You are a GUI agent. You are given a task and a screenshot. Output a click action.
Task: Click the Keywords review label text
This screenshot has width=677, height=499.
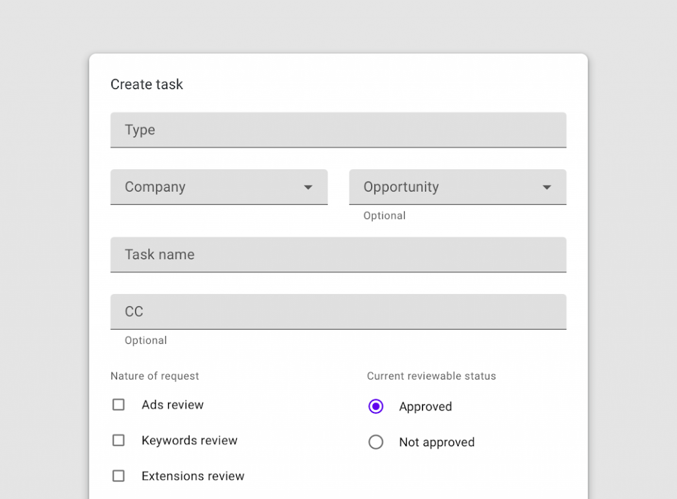click(189, 441)
